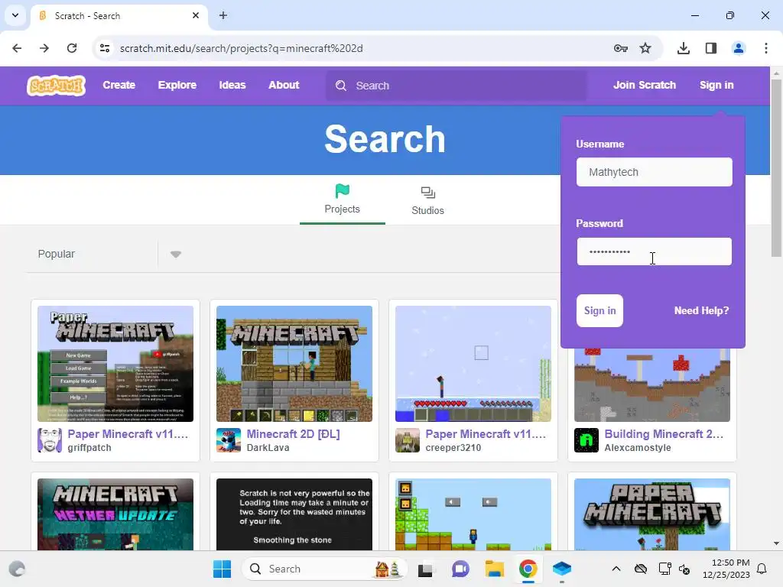Open the Windows Start menu
The image size is (783, 587).
point(222,569)
